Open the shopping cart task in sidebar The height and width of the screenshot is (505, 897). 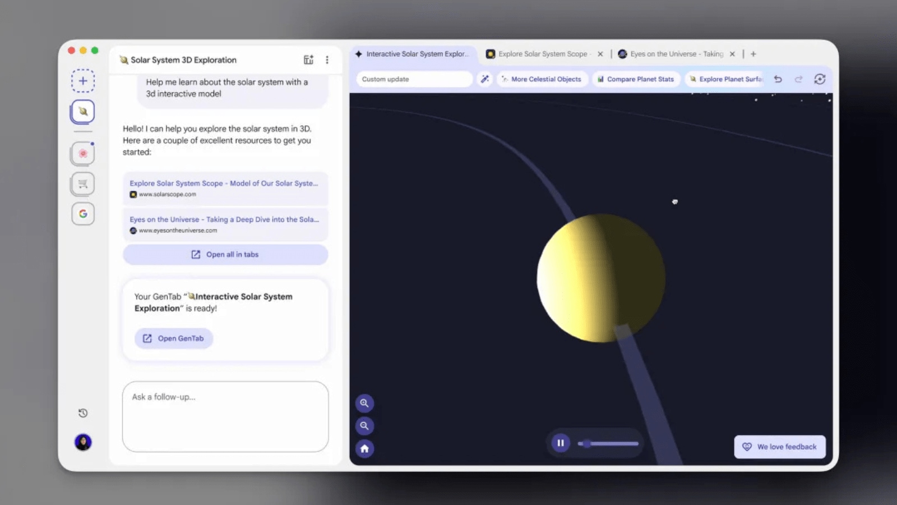(x=83, y=184)
